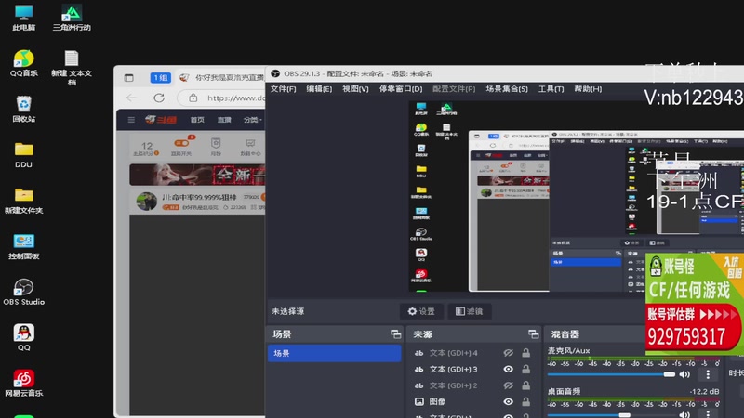Click the streamer avatar in browser
Screen dimensions: 744x418
(x=146, y=202)
